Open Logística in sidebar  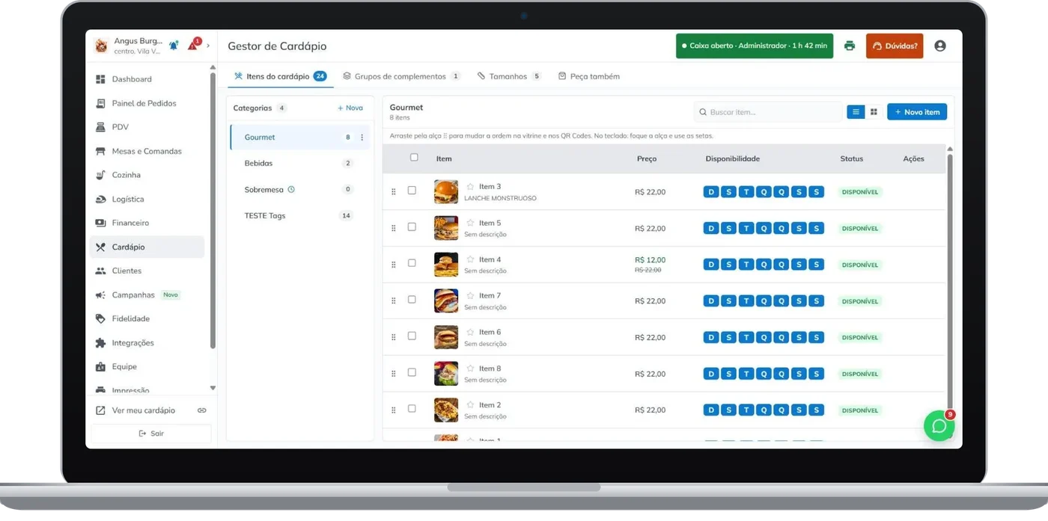(147, 199)
